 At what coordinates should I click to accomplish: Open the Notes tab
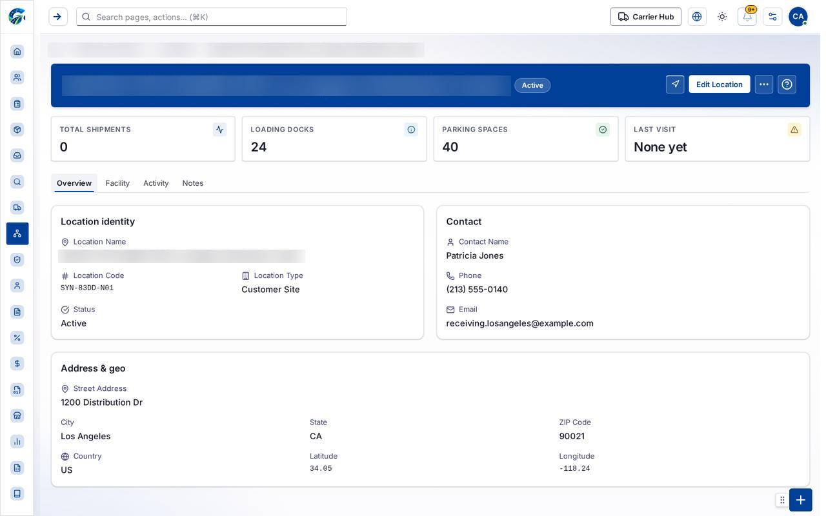193,183
